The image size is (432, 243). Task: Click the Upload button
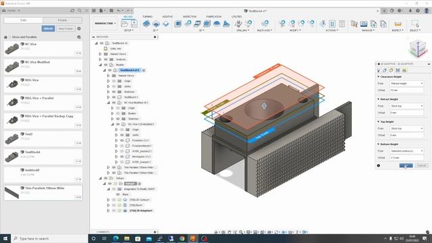click(x=48, y=28)
